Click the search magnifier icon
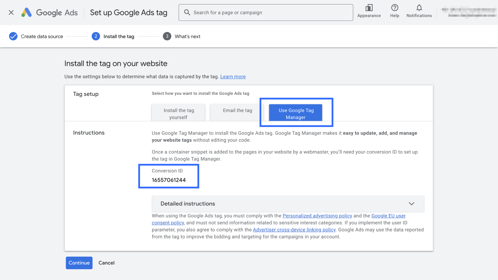Viewport: 498px width, 280px height. (x=187, y=12)
